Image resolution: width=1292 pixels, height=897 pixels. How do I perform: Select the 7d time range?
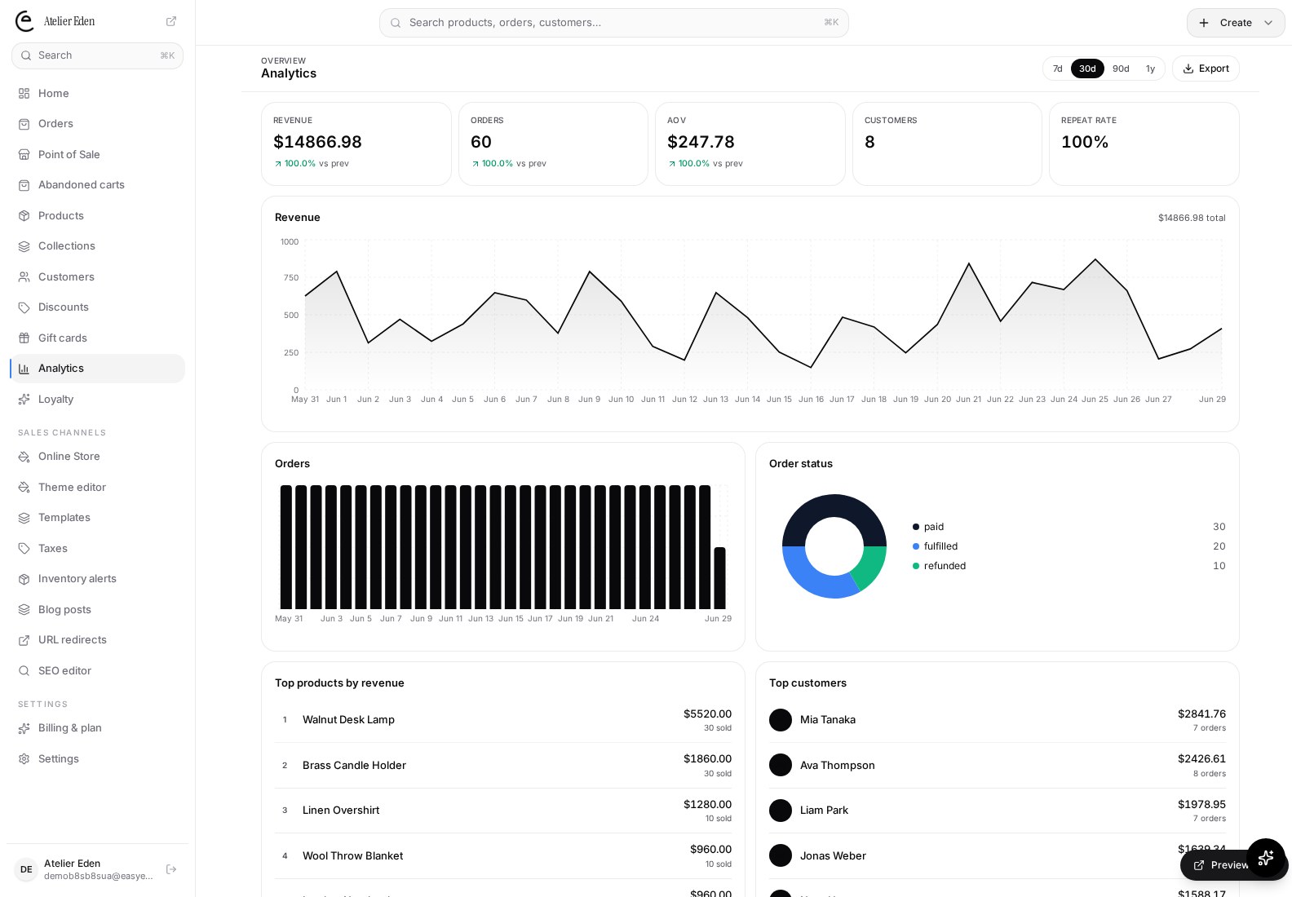(x=1057, y=68)
